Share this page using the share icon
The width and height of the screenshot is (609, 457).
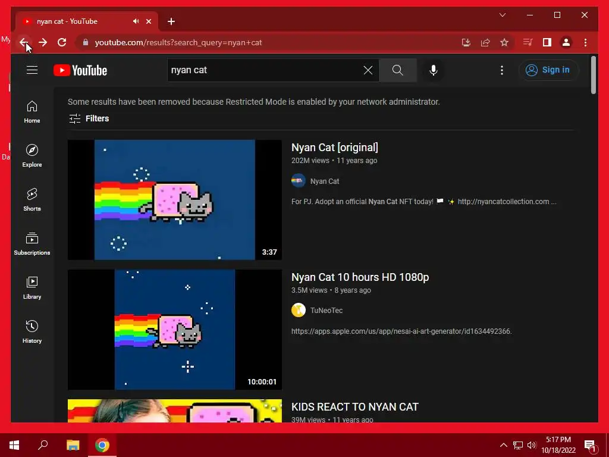click(485, 42)
